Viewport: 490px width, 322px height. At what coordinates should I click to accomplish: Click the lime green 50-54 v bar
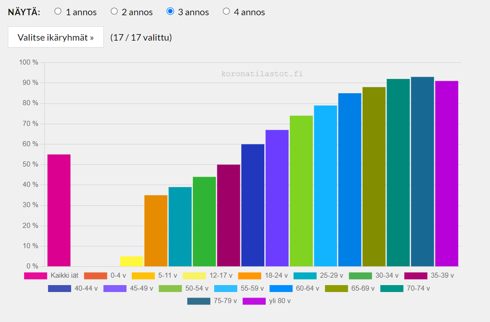click(301, 191)
